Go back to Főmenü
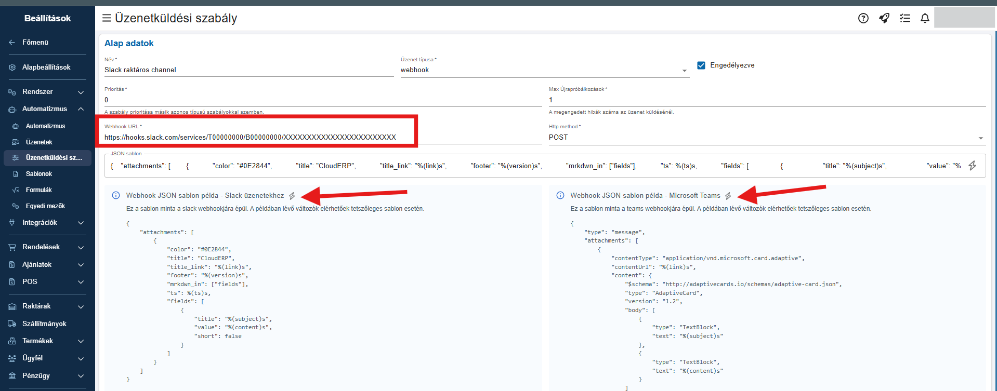Viewport: 997px width, 391px height. [35, 43]
